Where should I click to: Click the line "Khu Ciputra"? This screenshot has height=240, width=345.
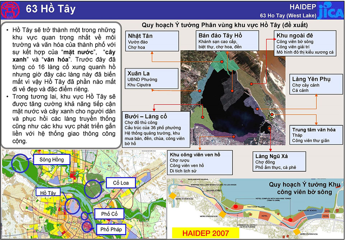click(x=139, y=85)
